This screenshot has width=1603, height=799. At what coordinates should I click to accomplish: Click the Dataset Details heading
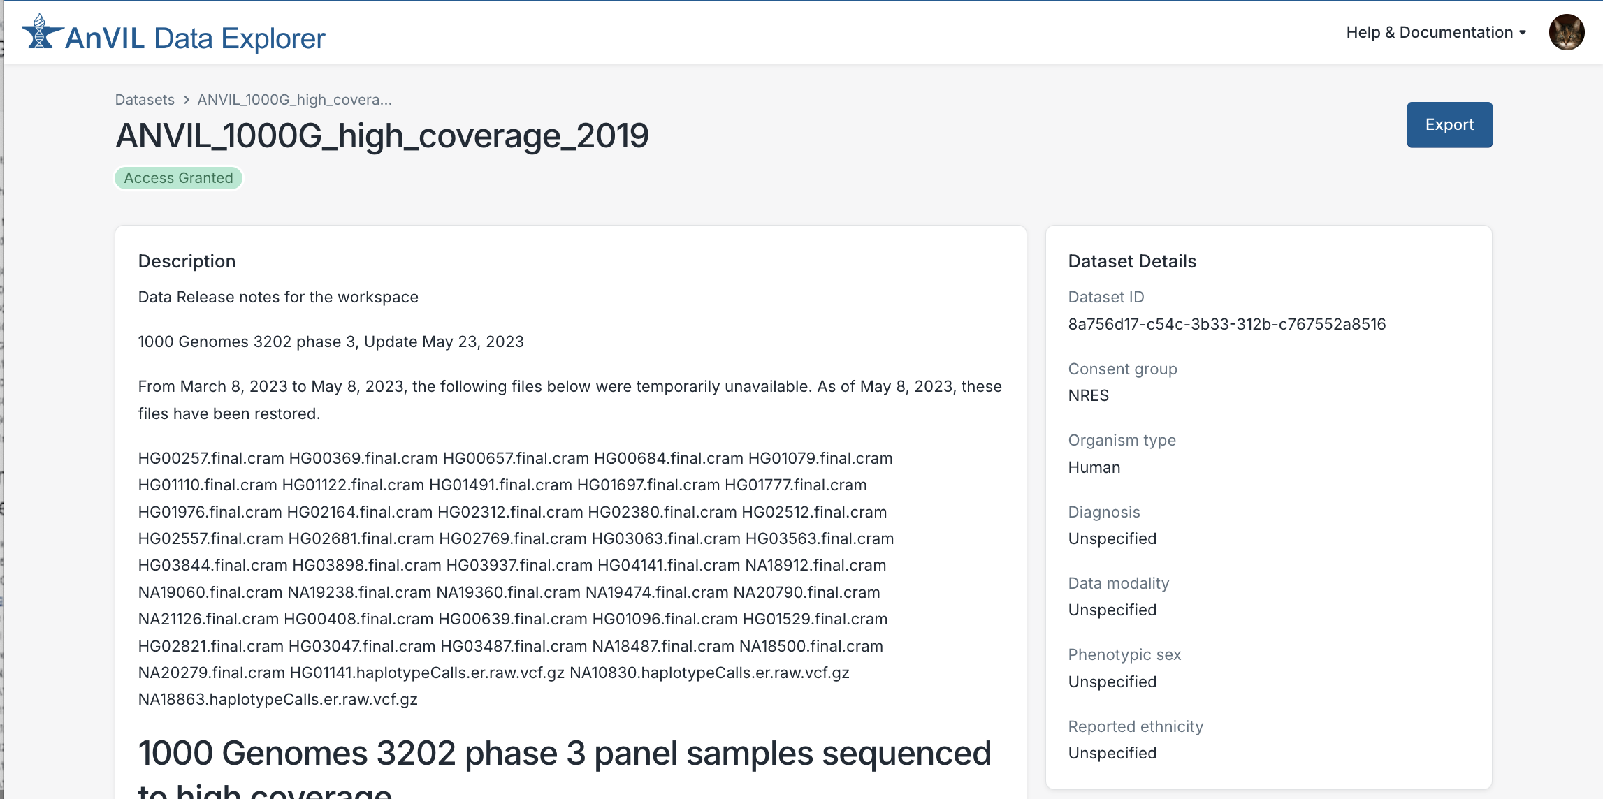coord(1132,261)
